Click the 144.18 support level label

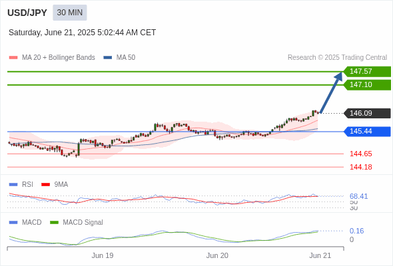point(360,167)
